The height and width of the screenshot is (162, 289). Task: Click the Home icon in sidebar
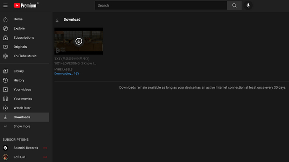[x=5, y=19]
